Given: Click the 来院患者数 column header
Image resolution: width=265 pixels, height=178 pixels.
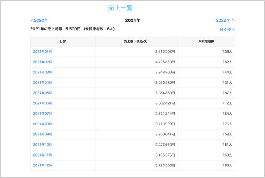Looking at the screenshot, I should [206, 41].
